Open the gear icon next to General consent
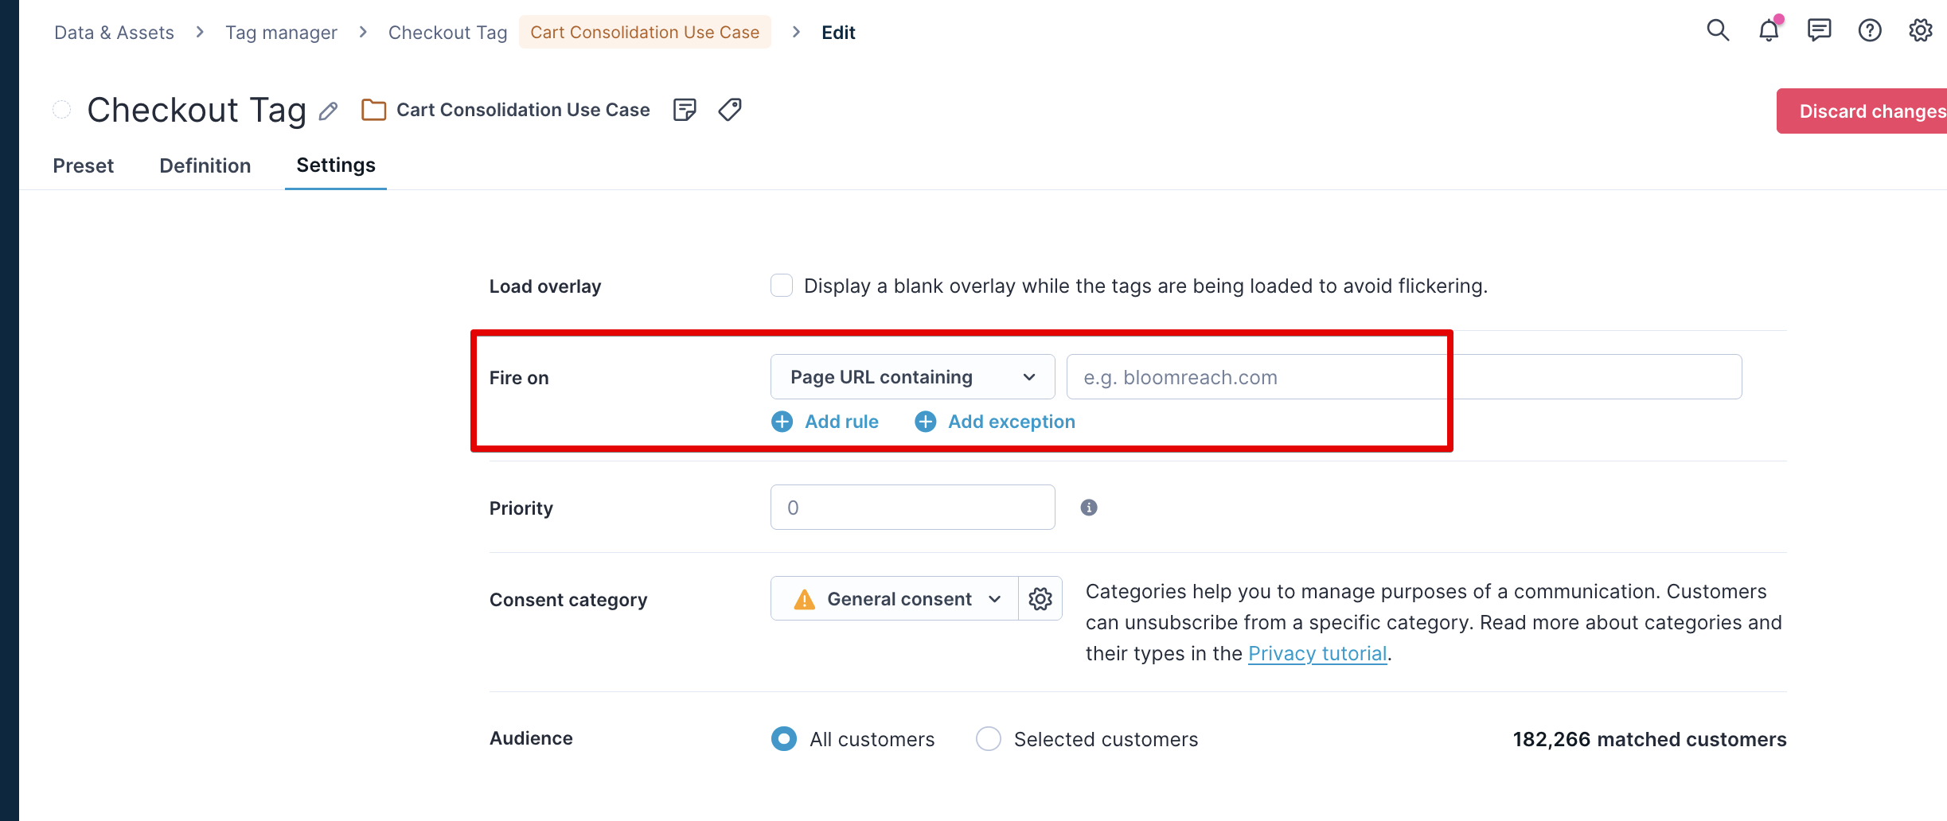1947x821 pixels. (1040, 598)
